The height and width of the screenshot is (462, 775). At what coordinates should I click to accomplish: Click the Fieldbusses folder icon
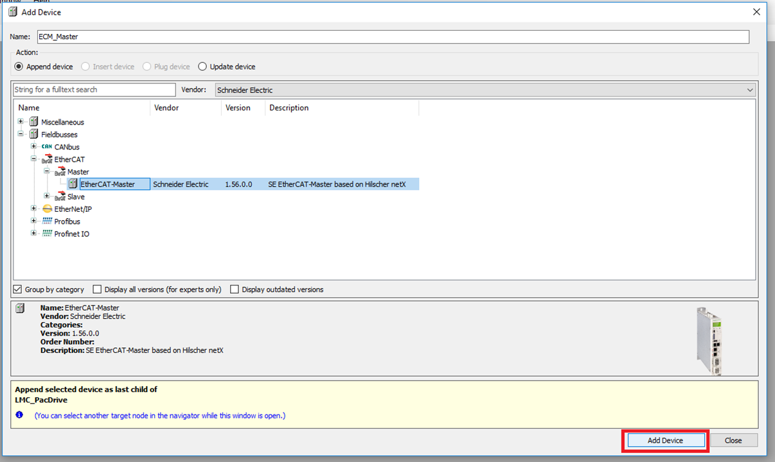point(33,135)
